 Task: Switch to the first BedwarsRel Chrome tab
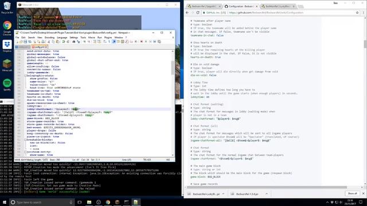(204, 6)
